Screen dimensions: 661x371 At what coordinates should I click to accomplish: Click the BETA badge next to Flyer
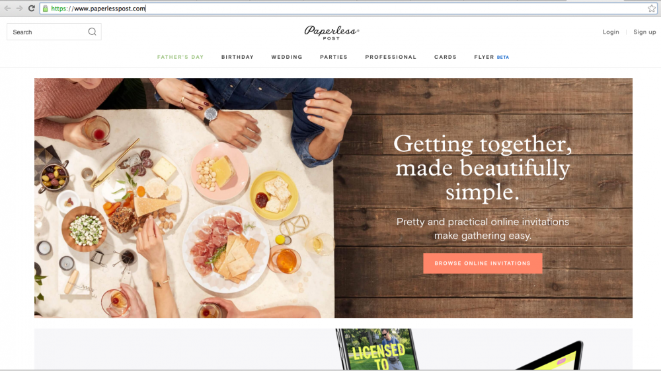pyautogui.click(x=503, y=57)
